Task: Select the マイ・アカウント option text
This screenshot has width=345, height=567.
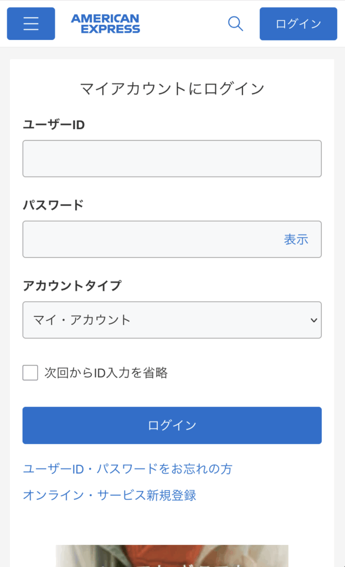Action: [x=82, y=319]
